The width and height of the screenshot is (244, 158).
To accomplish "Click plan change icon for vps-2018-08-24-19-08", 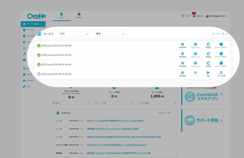I will click(x=221, y=74).
